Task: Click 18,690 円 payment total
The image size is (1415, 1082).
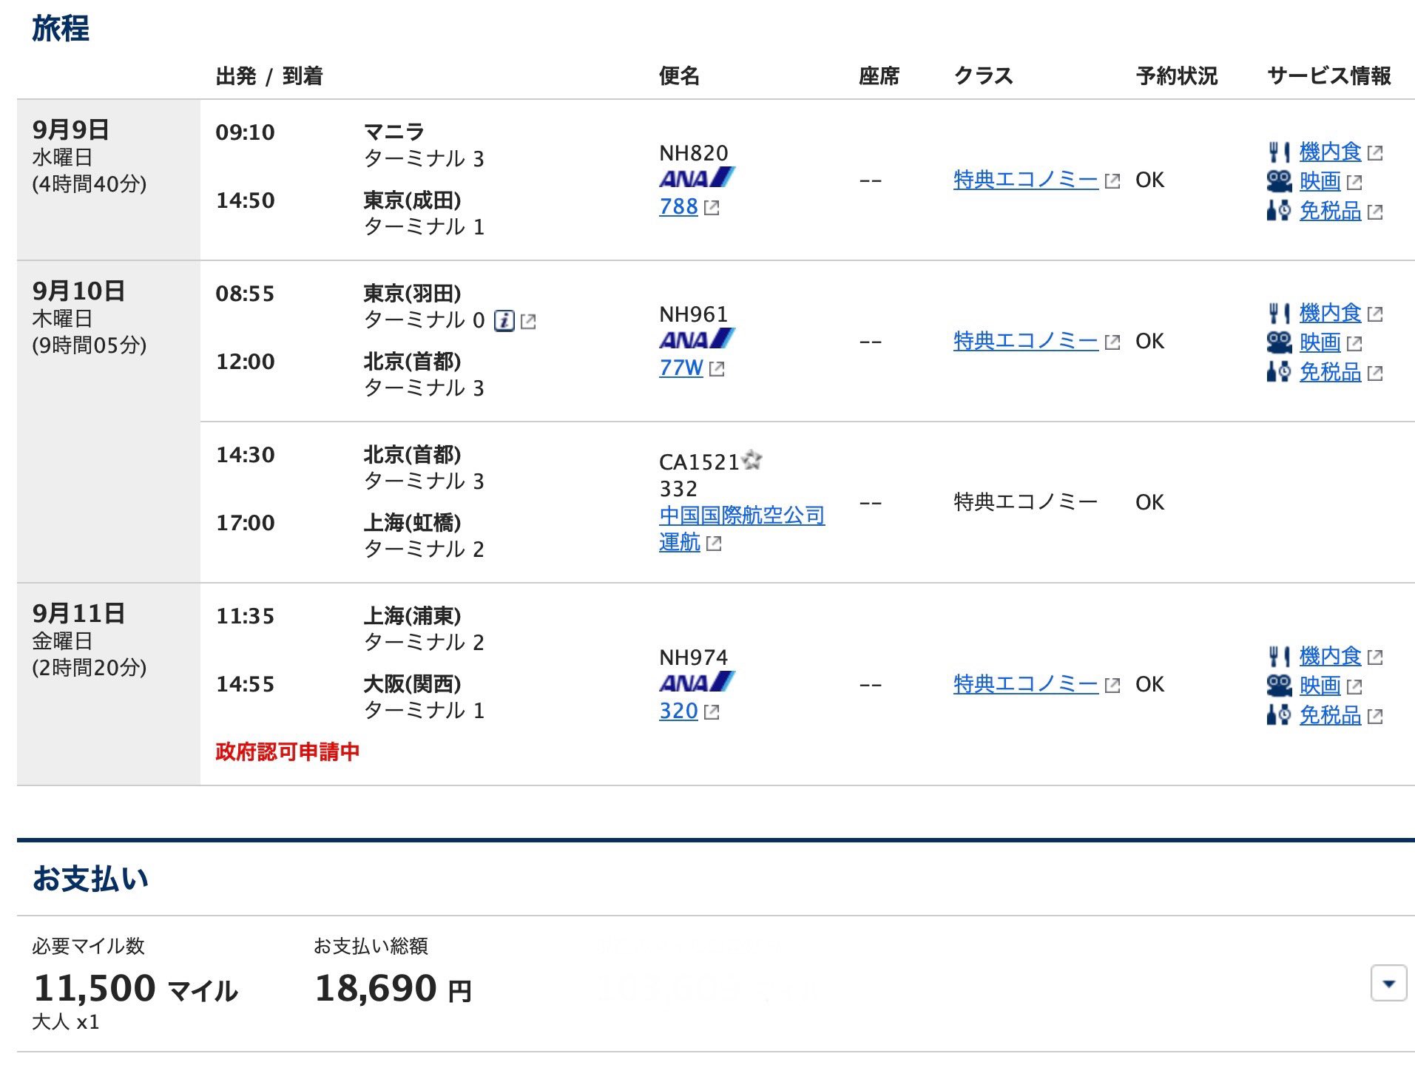Action: 394,989
